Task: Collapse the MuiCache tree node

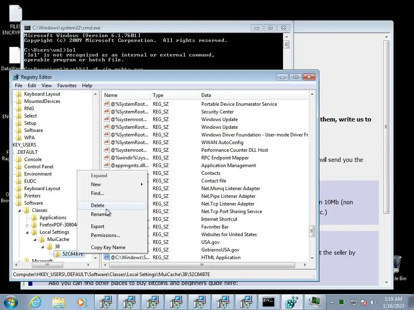Action: pyautogui.click(x=35, y=240)
